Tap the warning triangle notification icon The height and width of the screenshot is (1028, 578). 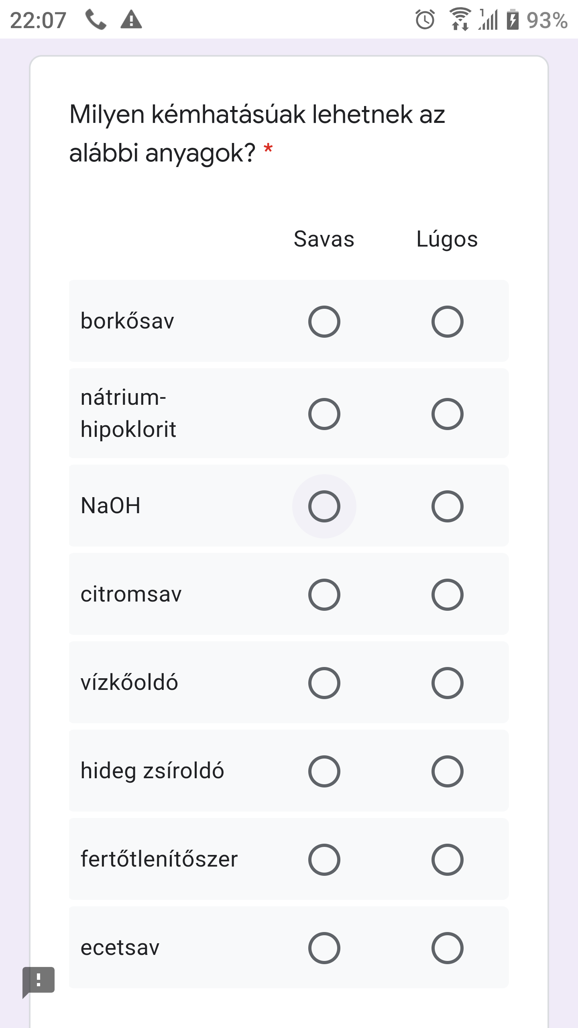131,20
